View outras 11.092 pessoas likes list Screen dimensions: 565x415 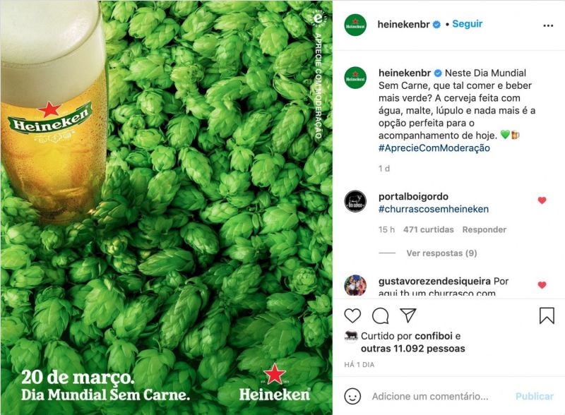pyautogui.click(x=412, y=349)
